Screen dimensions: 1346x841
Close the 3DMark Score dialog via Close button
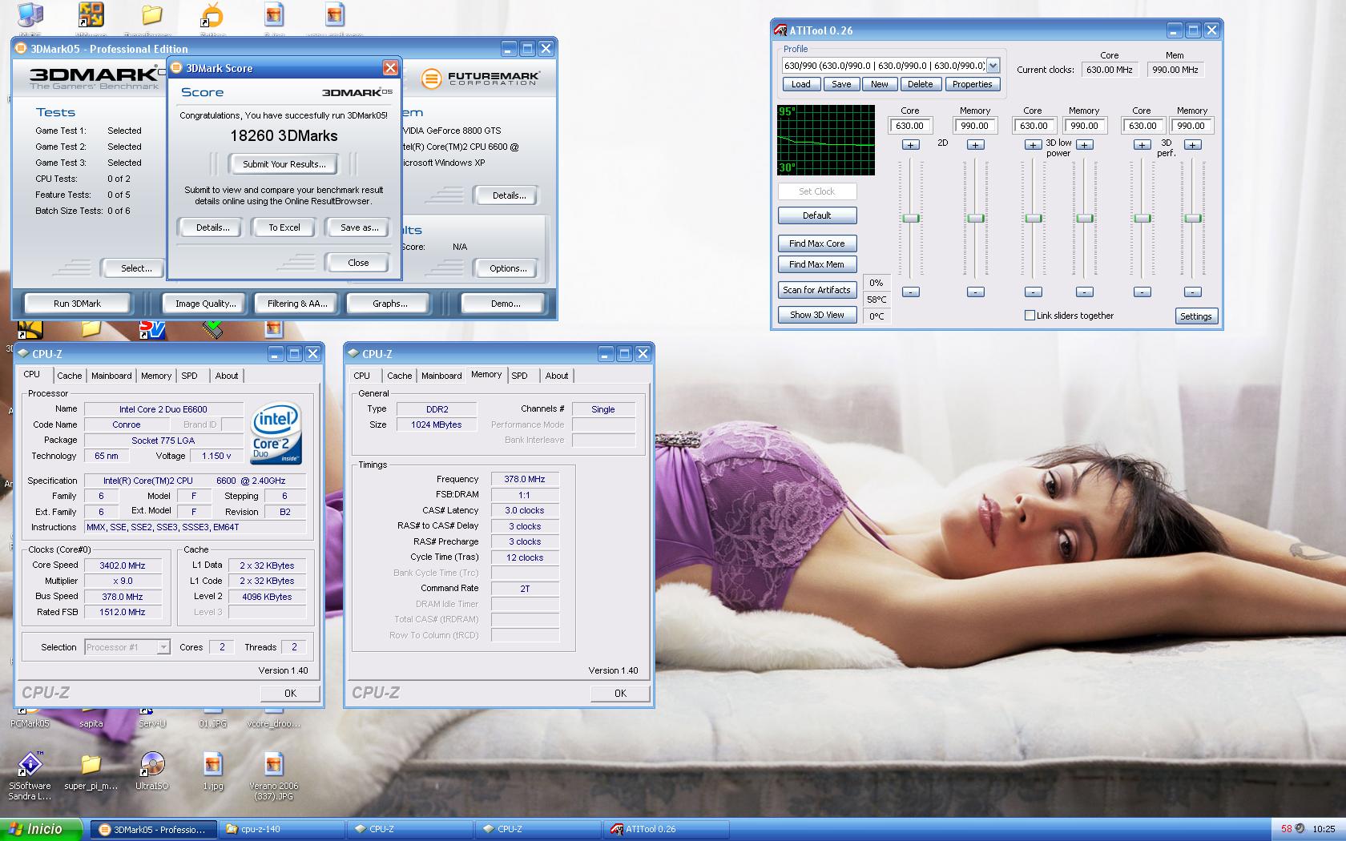point(358,263)
